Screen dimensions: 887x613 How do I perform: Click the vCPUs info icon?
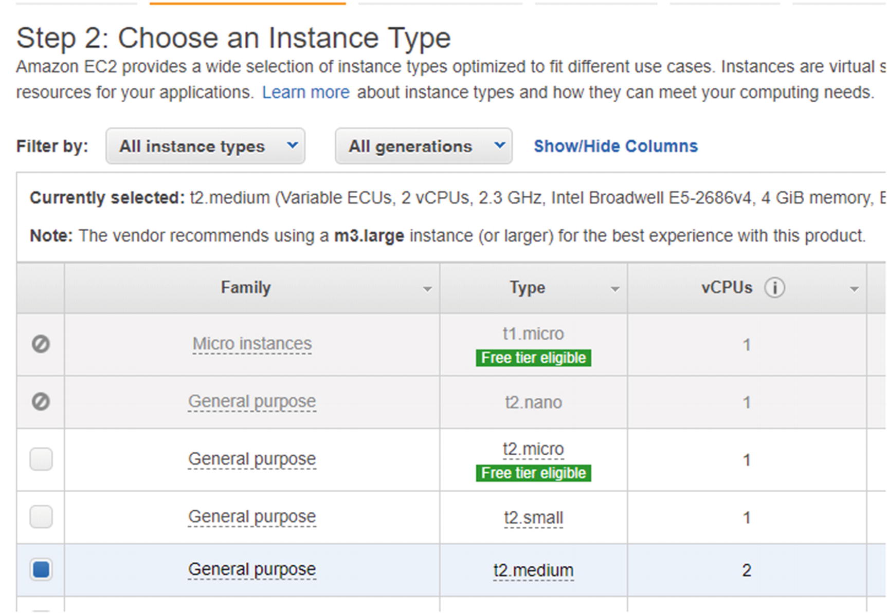pos(774,288)
